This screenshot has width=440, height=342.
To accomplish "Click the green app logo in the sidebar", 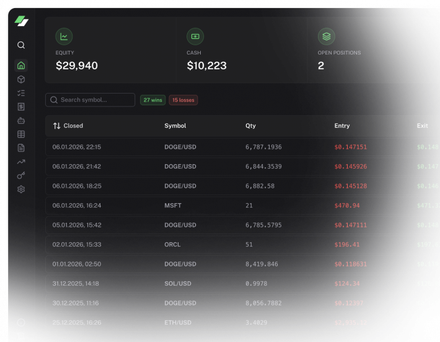I will [x=22, y=21].
